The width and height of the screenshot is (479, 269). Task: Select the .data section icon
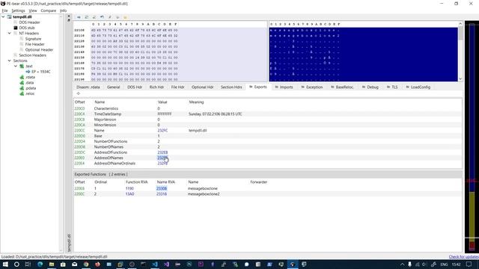pos(22,83)
